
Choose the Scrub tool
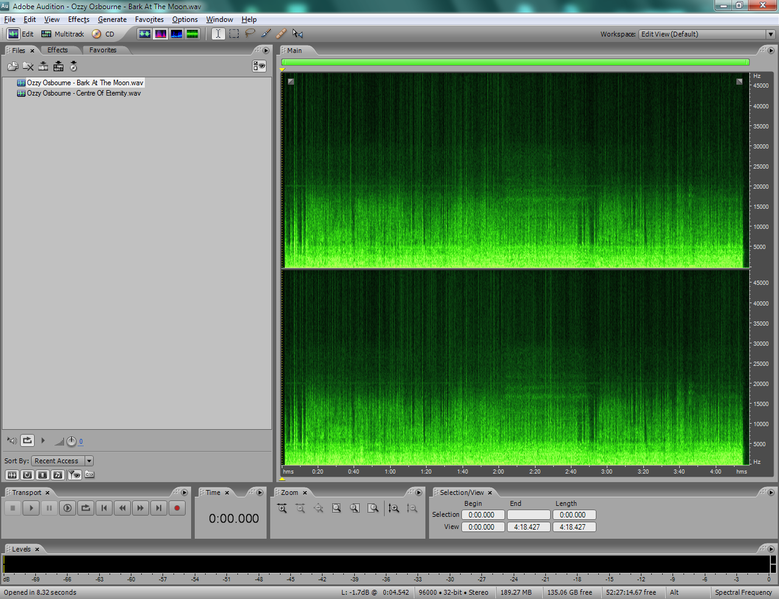(x=298, y=34)
